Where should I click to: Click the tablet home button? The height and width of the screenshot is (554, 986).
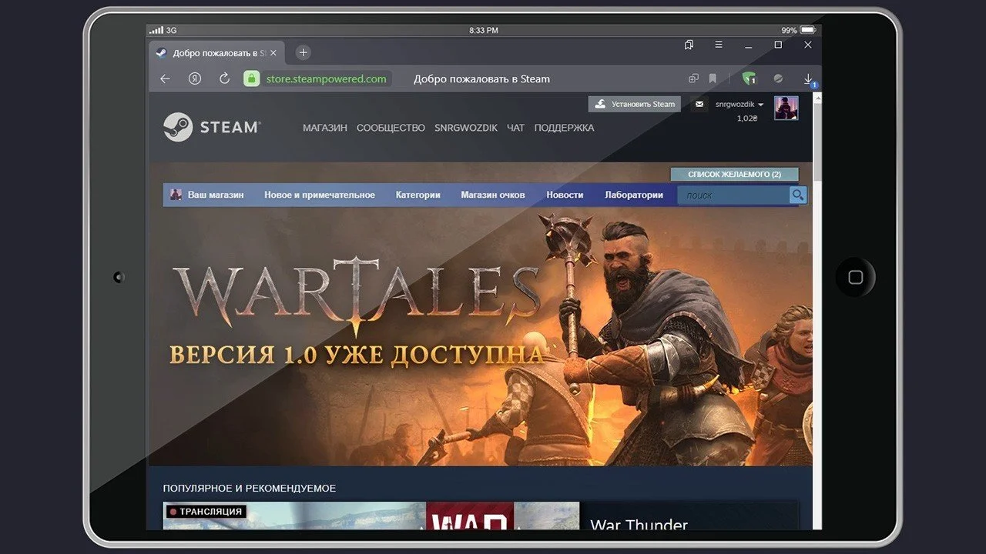coord(855,277)
